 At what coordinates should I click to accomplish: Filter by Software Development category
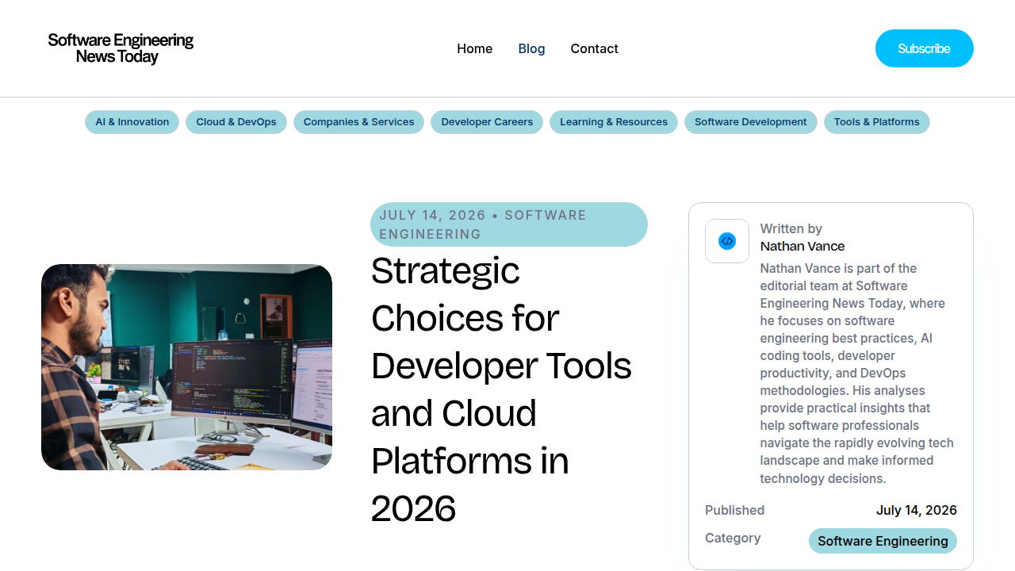point(750,122)
